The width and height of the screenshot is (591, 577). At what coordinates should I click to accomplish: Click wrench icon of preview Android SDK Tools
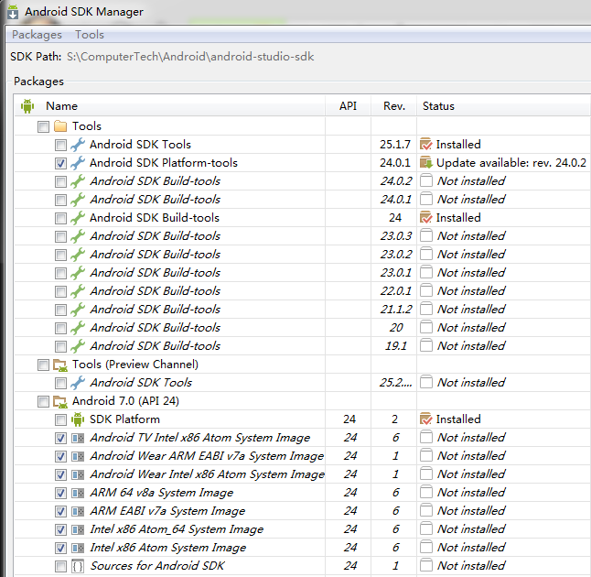78,383
